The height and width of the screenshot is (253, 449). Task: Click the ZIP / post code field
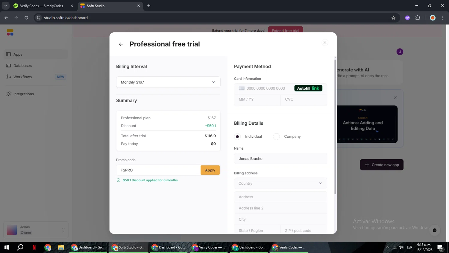tap(304, 231)
